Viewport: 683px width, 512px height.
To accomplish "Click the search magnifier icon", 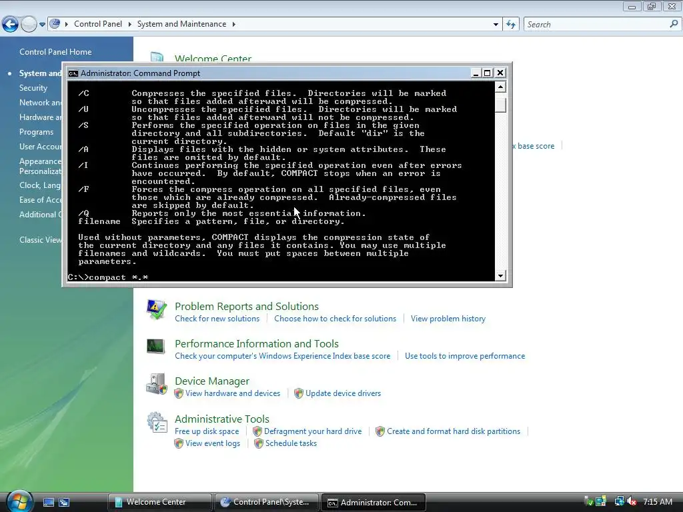I will tap(674, 25).
